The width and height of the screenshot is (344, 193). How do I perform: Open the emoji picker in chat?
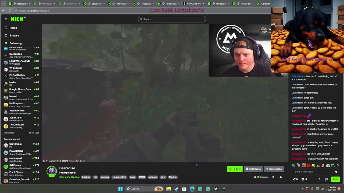tap(336, 172)
